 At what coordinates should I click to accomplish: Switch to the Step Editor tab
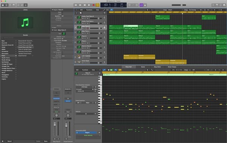[x=157, y=67]
